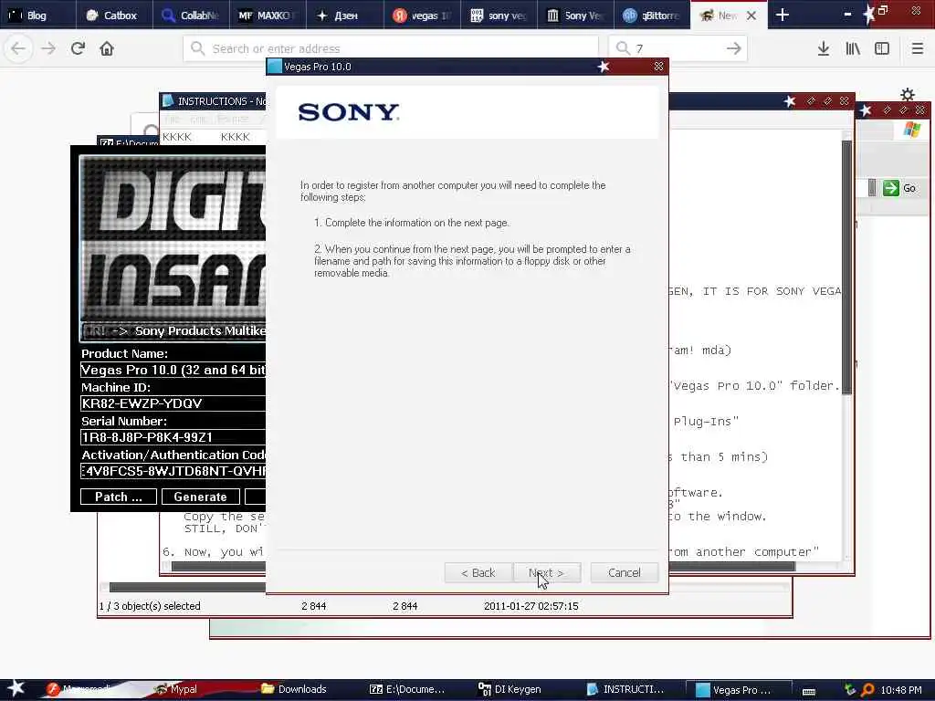The image size is (935, 701).
Task: Open the start menu star button
Action: pos(16,688)
